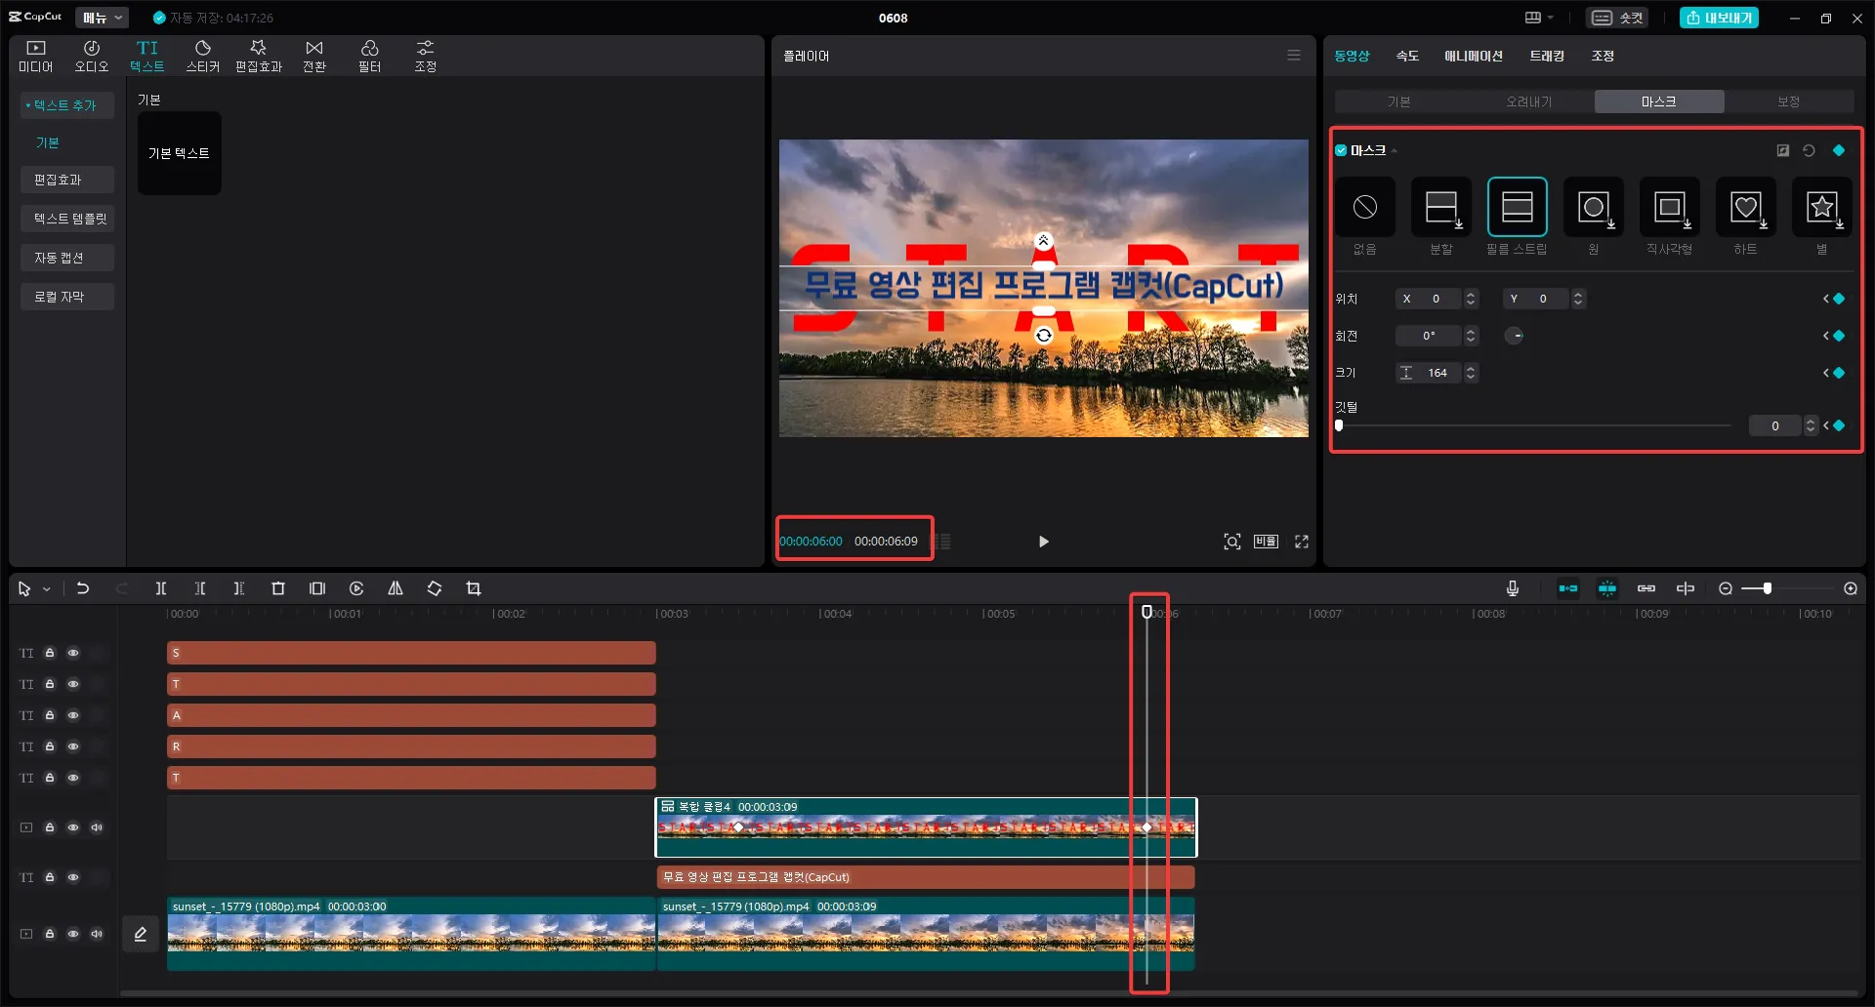1875x1007 pixels.
Task: Select the 별 (Star) mask shape
Action: pyautogui.click(x=1822, y=207)
